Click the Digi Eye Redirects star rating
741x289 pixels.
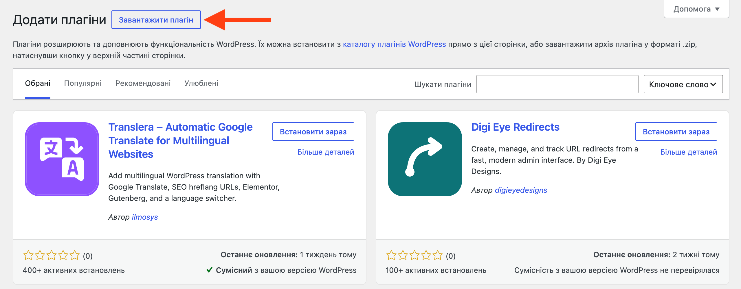point(414,255)
